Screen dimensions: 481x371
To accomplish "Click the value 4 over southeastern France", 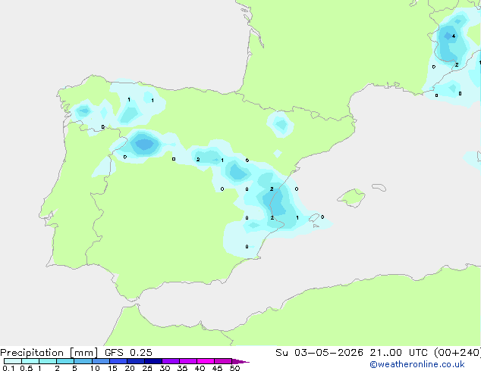I will 454,36.
